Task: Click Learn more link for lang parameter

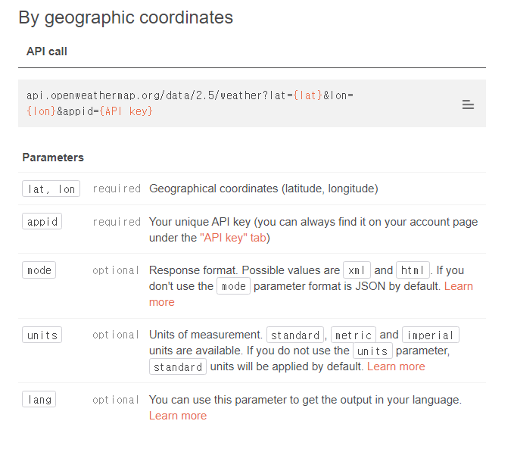Action: click(x=177, y=416)
